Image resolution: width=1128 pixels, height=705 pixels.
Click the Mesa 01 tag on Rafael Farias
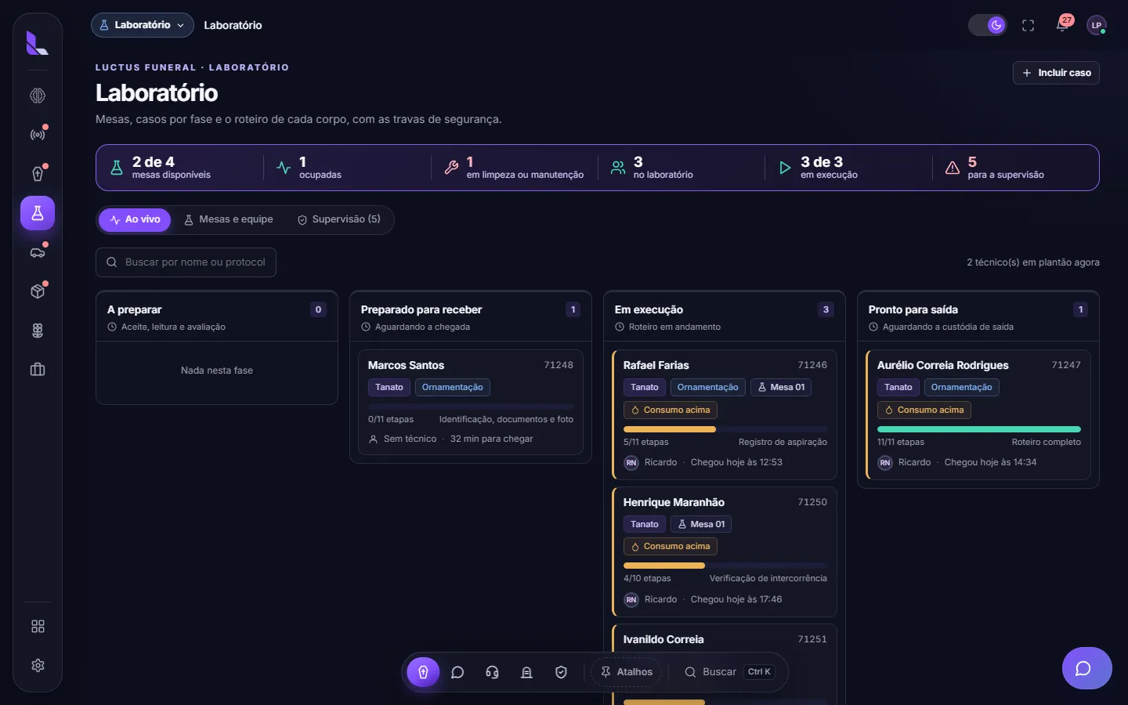(x=781, y=387)
